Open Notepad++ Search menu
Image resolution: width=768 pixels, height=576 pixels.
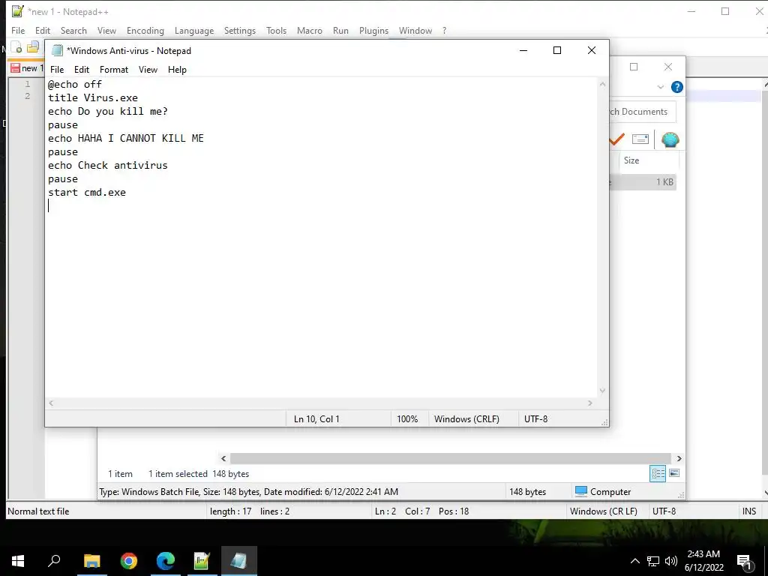[73, 30]
